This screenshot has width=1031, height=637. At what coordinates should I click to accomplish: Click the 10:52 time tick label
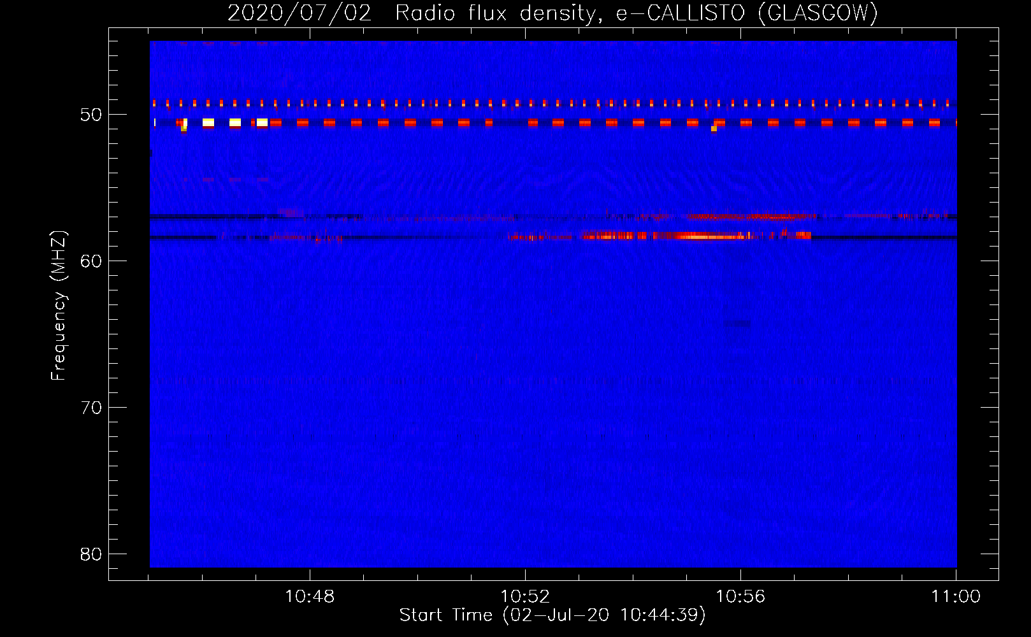pos(525,597)
